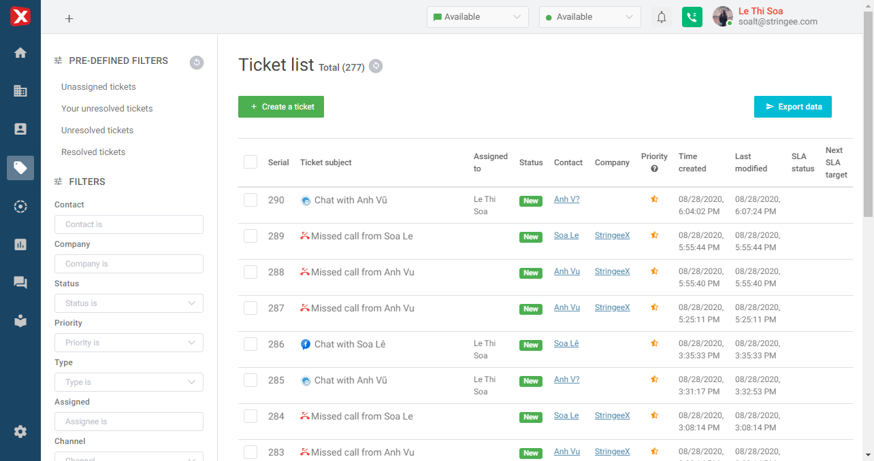Viewport: 874px width, 461px height.
Task: Open the Priority is dropdown filter
Action: pyautogui.click(x=129, y=343)
